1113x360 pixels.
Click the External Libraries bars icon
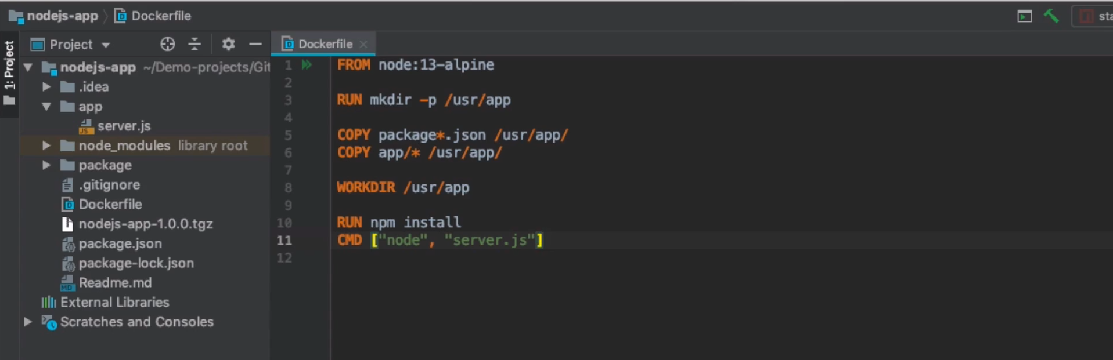pyautogui.click(x=48, y=302)
